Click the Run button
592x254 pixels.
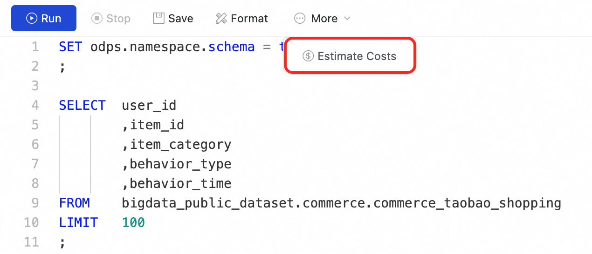(x=43, y=19)
